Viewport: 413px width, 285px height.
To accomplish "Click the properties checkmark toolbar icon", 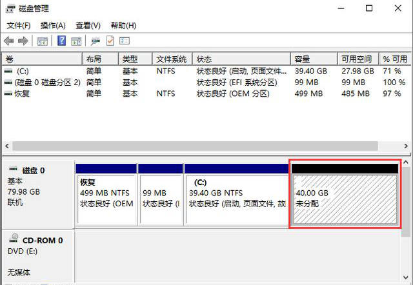I will (110, 41).
